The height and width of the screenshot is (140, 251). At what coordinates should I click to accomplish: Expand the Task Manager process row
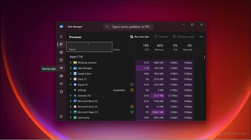pos(71,68)
